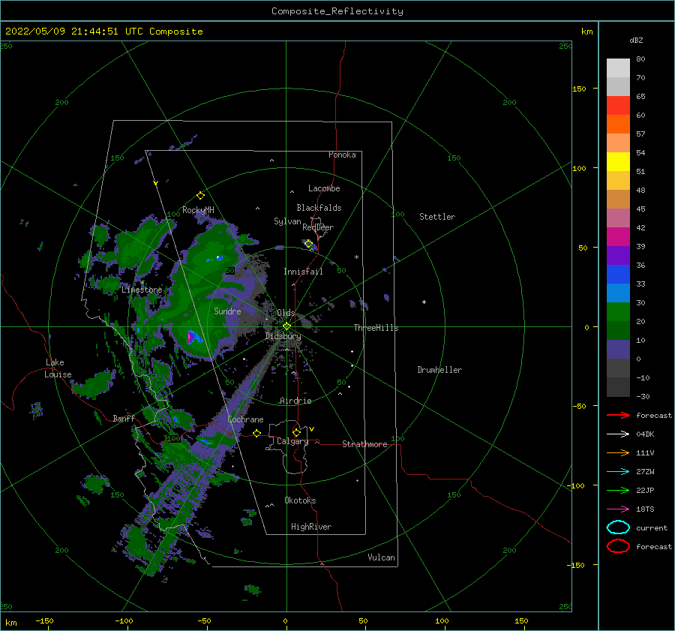Click the HighRiver town label
675x631 pixels.
311,527
